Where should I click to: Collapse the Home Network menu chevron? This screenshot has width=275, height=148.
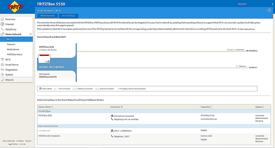click(x=31, y=34)
